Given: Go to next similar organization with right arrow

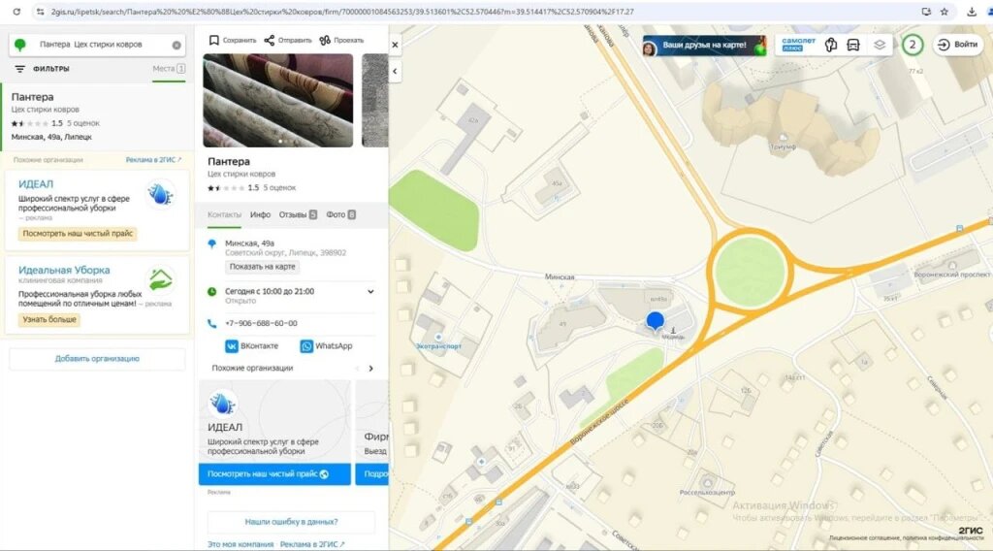Looking at the screenshot, I should point(370,368).
